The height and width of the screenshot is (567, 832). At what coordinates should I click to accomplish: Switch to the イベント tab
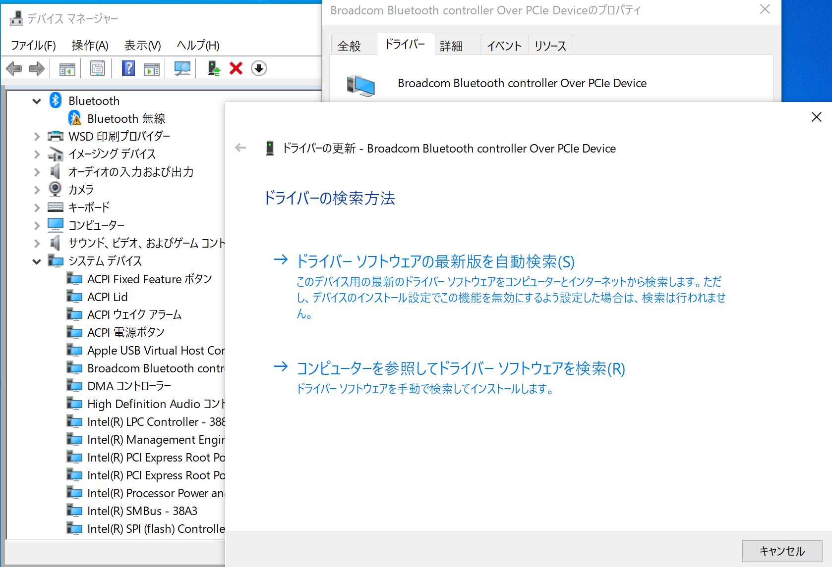(x=504, y=46)
